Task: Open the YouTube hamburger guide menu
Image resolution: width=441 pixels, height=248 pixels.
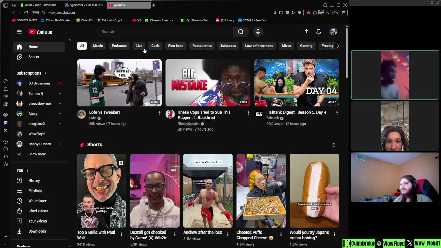Action: point(19,32)
